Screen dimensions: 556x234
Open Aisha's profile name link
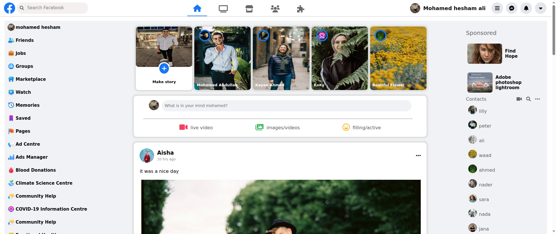pos(165,153)
